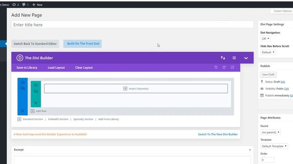Click Add Row plus icon

click(33, 111)
